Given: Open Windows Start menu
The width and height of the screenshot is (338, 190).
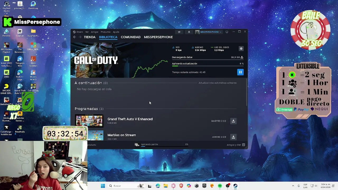Looking at the screenshot, I should 103,186.
